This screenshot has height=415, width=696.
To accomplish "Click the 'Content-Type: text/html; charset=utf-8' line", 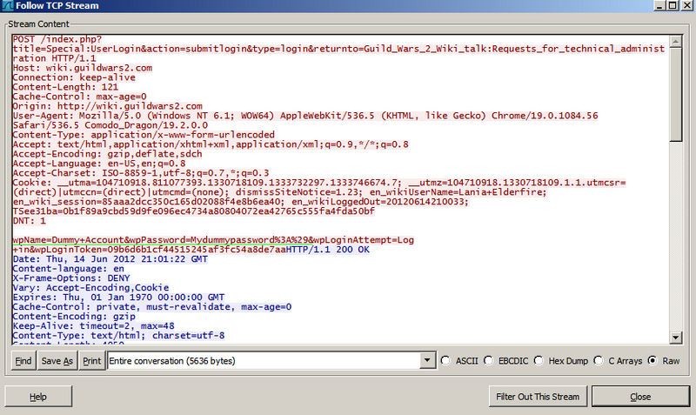I will point(118,336).
